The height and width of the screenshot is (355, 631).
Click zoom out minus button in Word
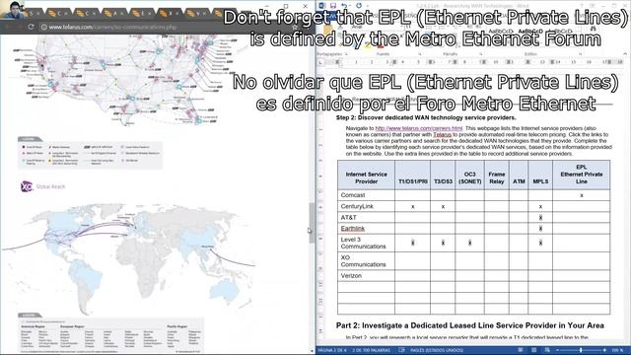(557, 351)
